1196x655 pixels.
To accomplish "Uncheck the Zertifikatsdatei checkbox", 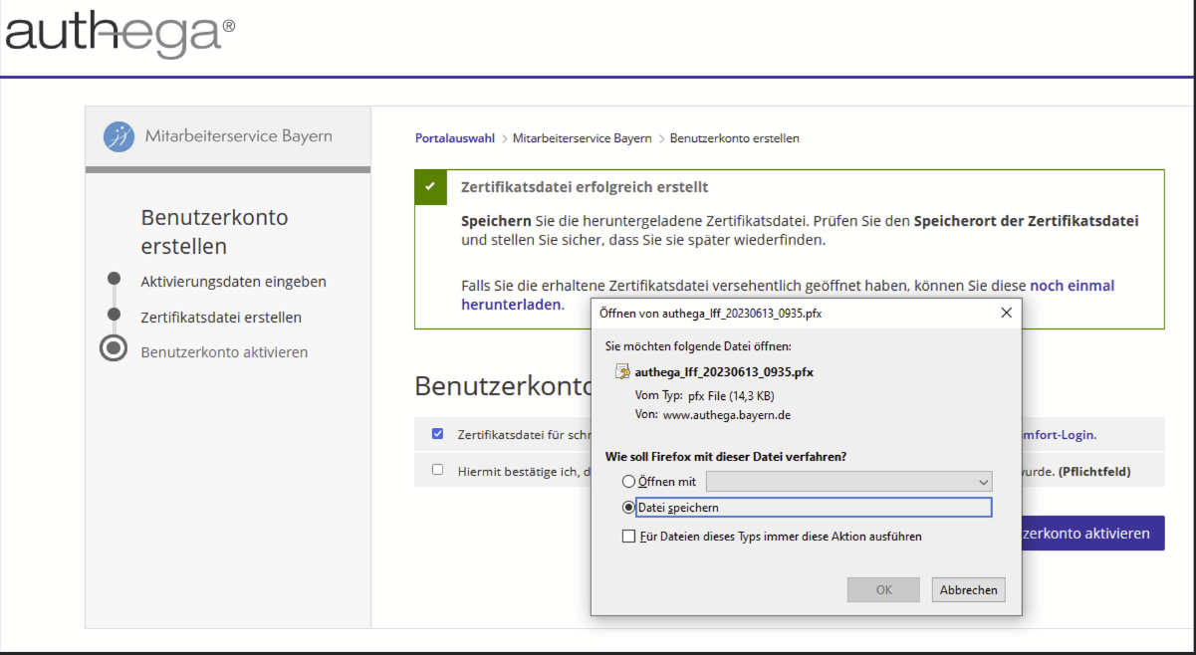I will coord(437,434).
